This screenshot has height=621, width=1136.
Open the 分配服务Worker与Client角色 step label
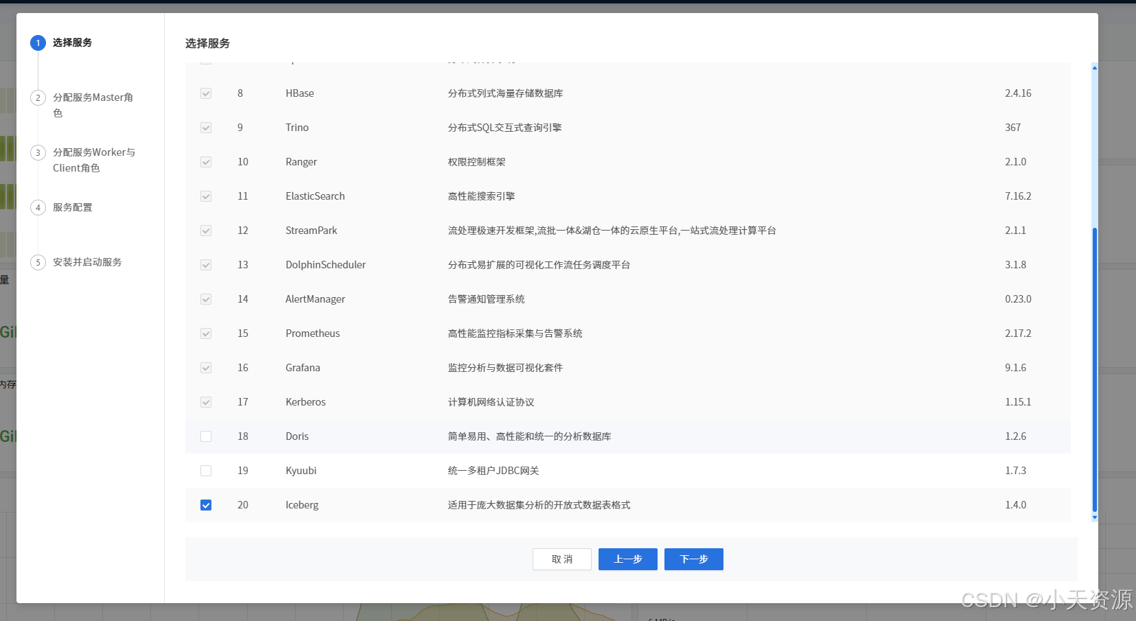click(94, 160)
